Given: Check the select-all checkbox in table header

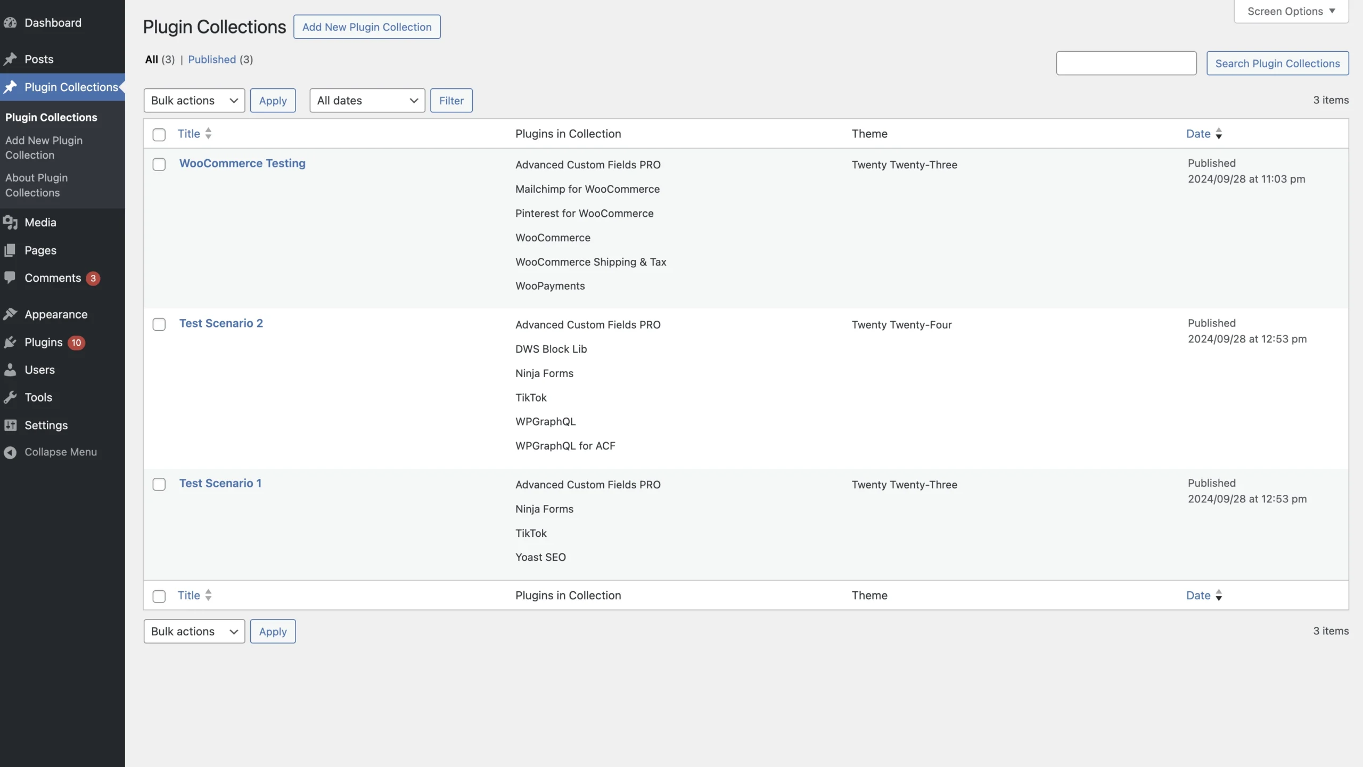Looking at the screenshot, I should 159,134.
